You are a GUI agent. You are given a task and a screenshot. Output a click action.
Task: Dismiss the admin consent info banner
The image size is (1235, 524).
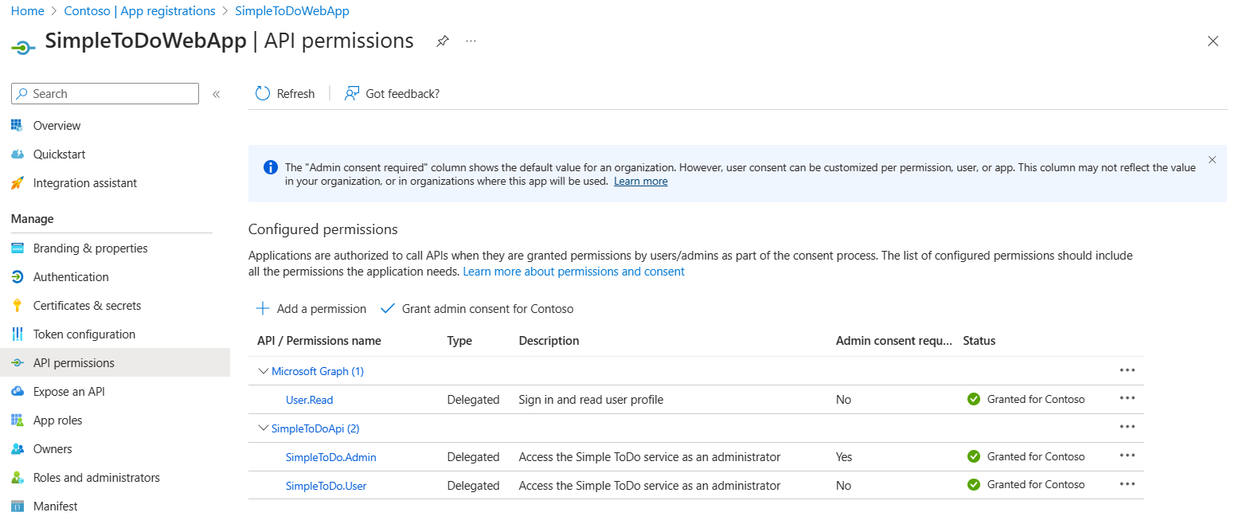tap(1212, 160)
